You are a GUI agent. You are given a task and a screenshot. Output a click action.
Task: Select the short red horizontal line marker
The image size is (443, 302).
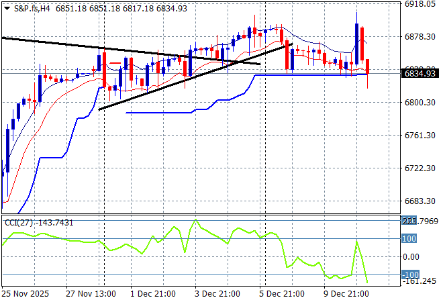(x=115, y=63)
